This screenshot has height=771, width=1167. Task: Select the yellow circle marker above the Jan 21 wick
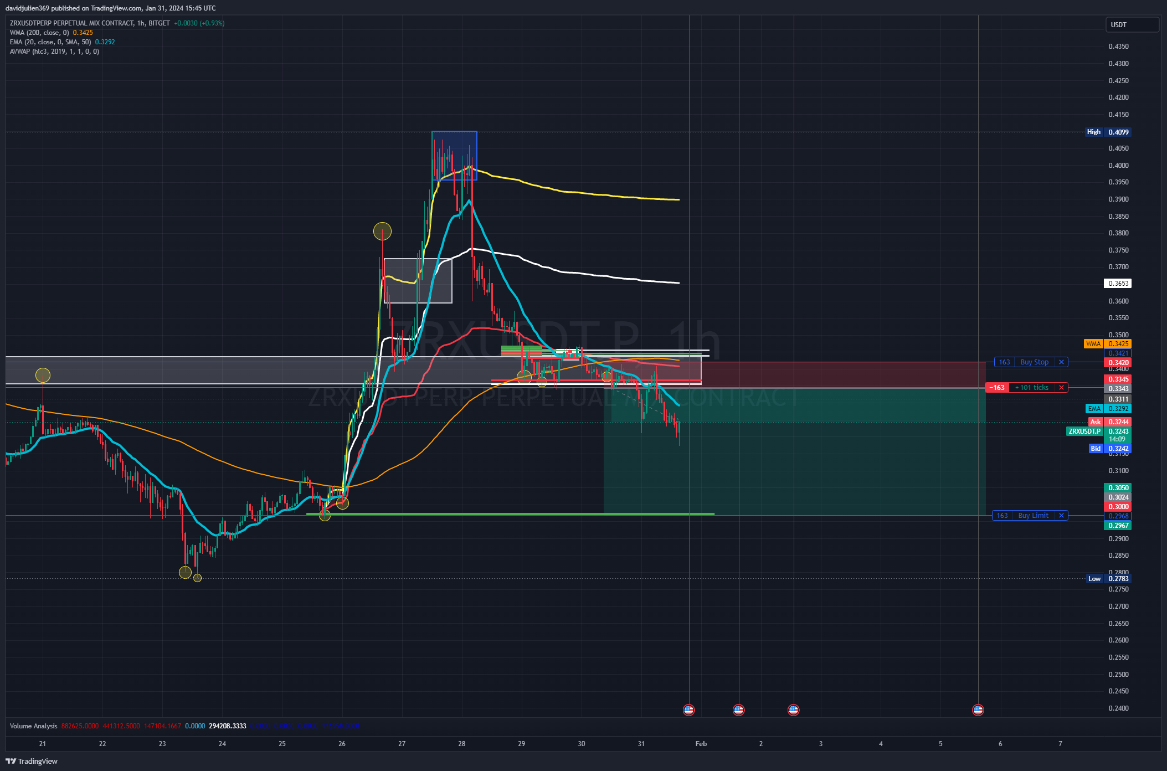click(43, 376)
